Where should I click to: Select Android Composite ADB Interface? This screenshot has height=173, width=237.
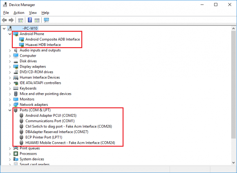coord(53,39)
